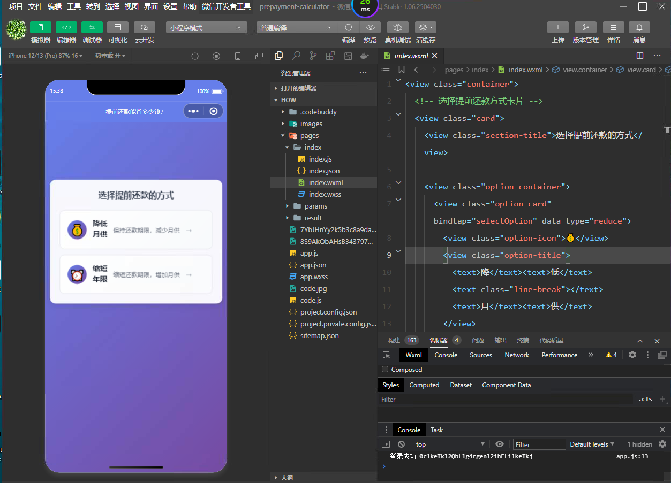This screenshot has width=671, height=483.
Task: Click the compile refresh icon
Action: coord(349,27)
